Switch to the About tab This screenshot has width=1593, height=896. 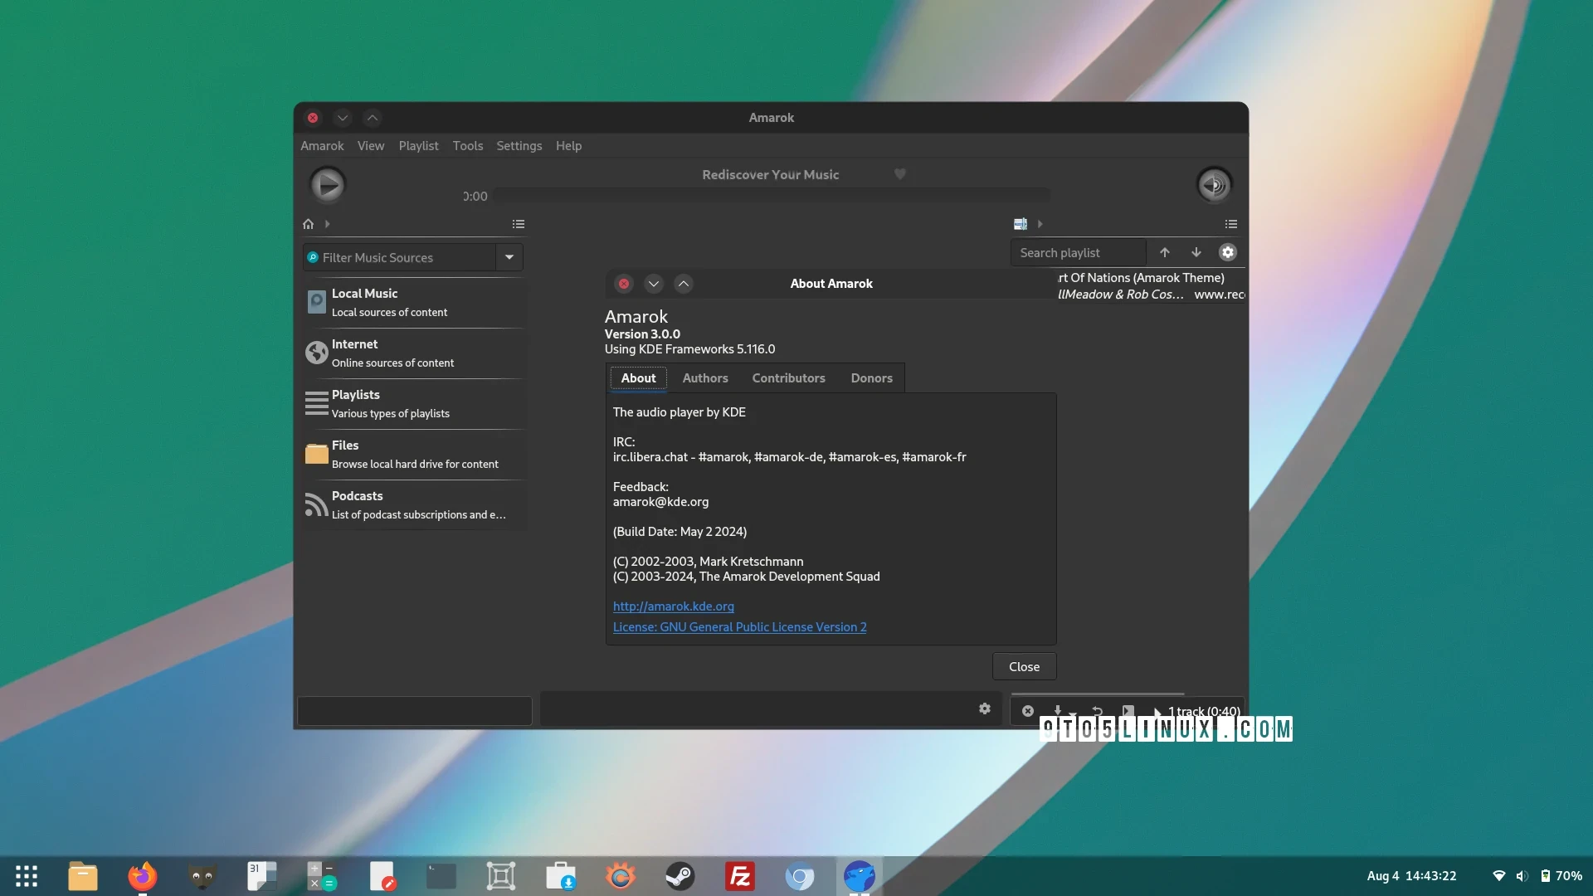click(x=638, y=377)
